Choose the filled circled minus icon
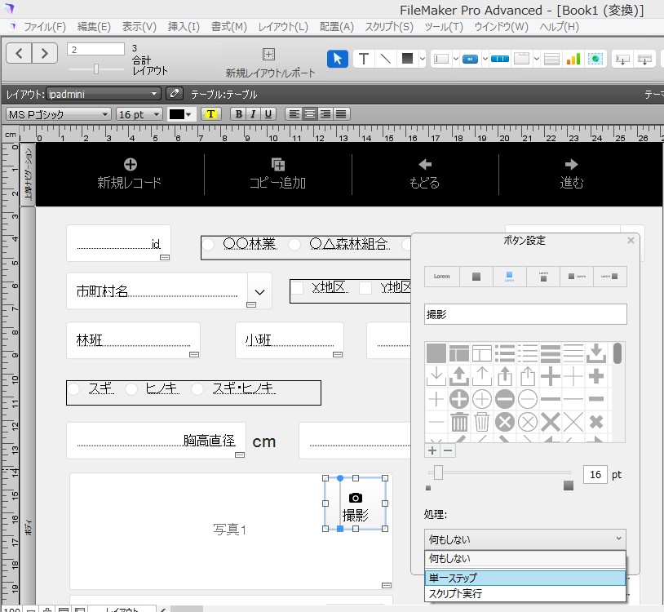Image resolution: width=664 pixels, height=612 pixels. pyautogui.click(x=505, y=399)
